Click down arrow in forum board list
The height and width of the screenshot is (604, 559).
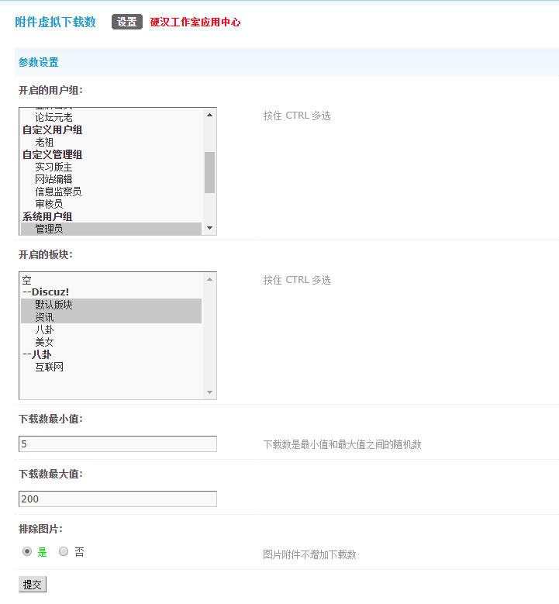pyautogui.click(x=209, y=392)
